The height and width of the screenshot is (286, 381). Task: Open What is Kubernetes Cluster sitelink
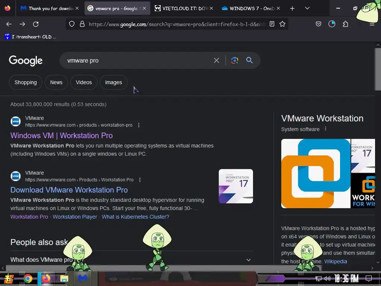point(135,217)
